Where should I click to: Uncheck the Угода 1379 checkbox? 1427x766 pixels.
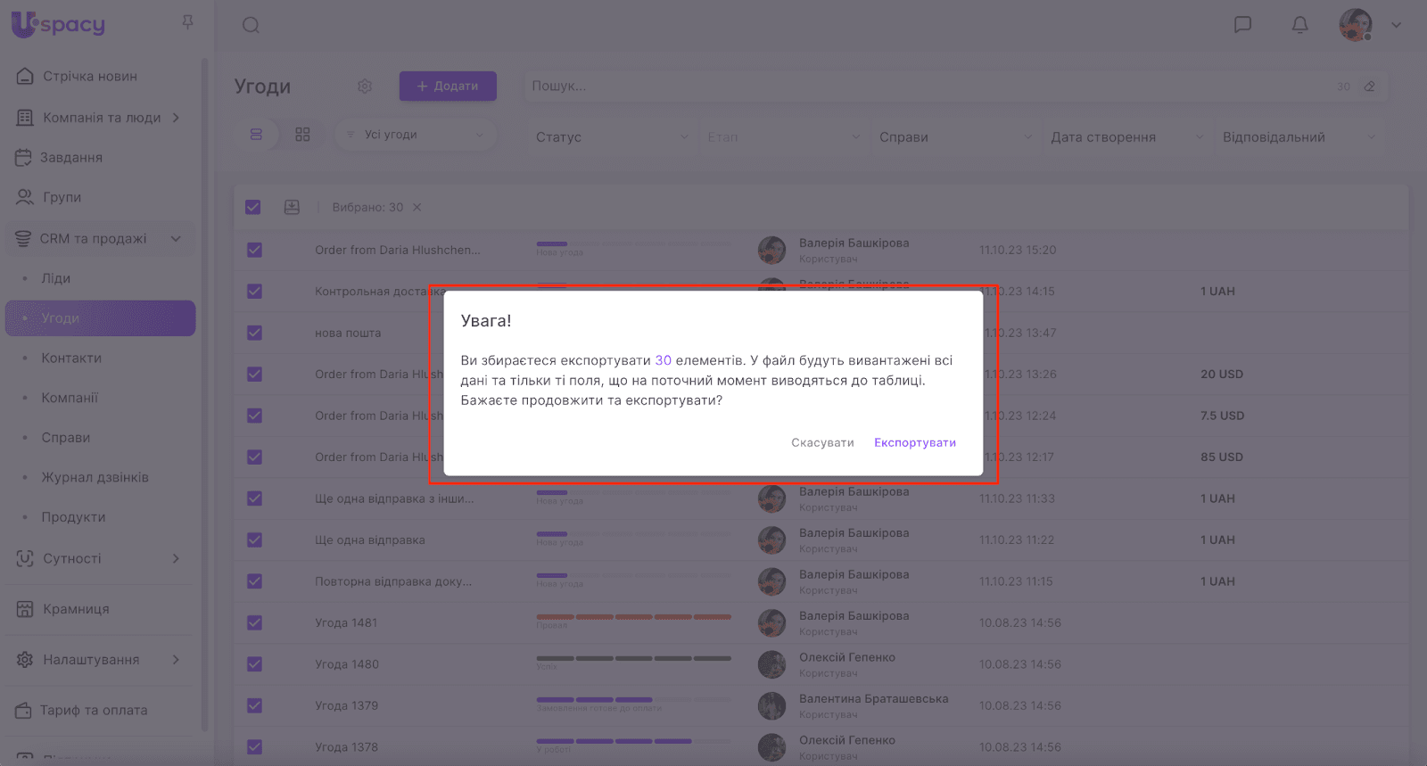click(254, 705)
